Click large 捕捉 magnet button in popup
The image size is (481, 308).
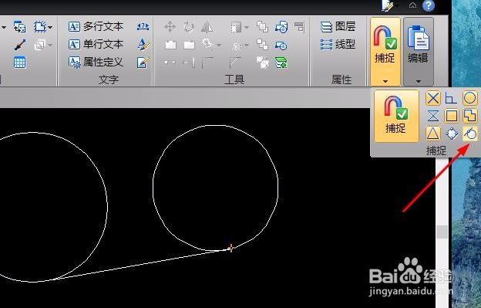[x=396, y=116]
